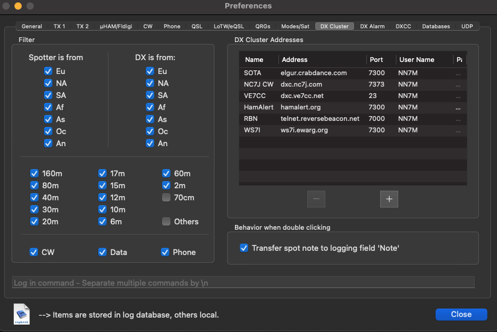Uncheck the 160m band filter

pos(34,174)
